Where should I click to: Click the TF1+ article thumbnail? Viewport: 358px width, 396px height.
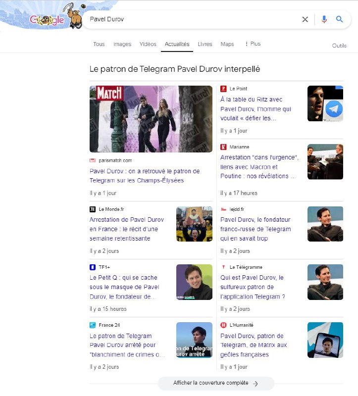pos(194,282)
